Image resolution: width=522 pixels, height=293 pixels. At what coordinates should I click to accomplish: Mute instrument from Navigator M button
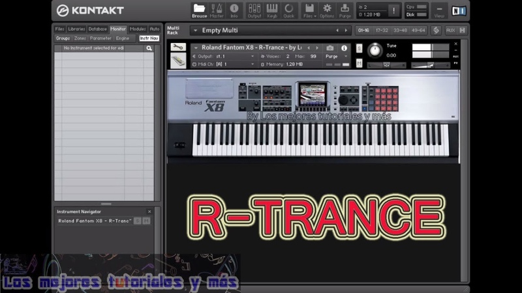(x=146, y=221)
